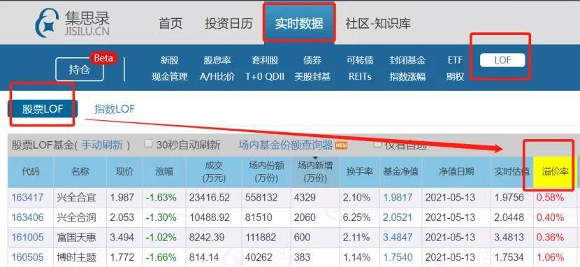The image size is (580, 267).
Task: Enable 30秒自动刷新 checkbox
Action: coord(149,144)
